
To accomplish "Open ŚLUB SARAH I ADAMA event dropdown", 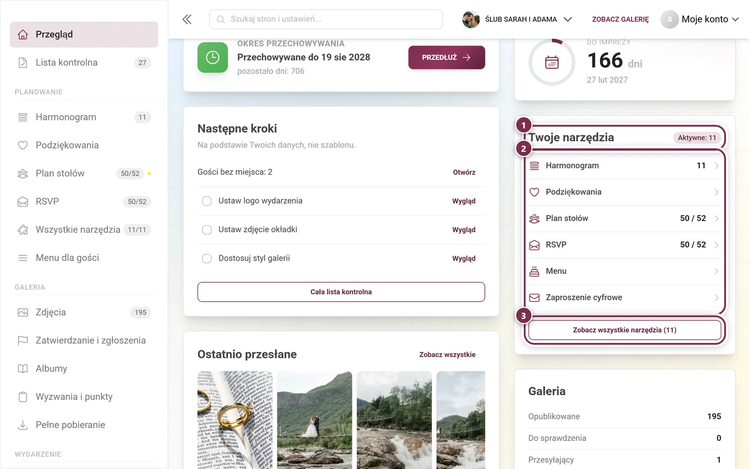I will coord(517,19).
